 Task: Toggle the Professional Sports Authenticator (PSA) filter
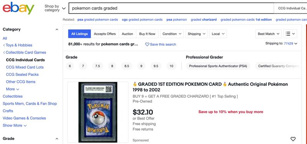218,66
